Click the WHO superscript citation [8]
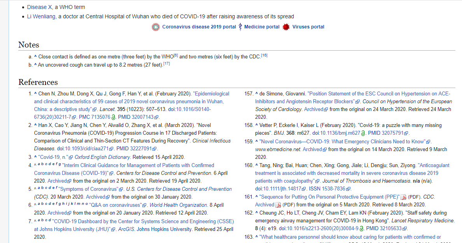 (x=176, y=54)
